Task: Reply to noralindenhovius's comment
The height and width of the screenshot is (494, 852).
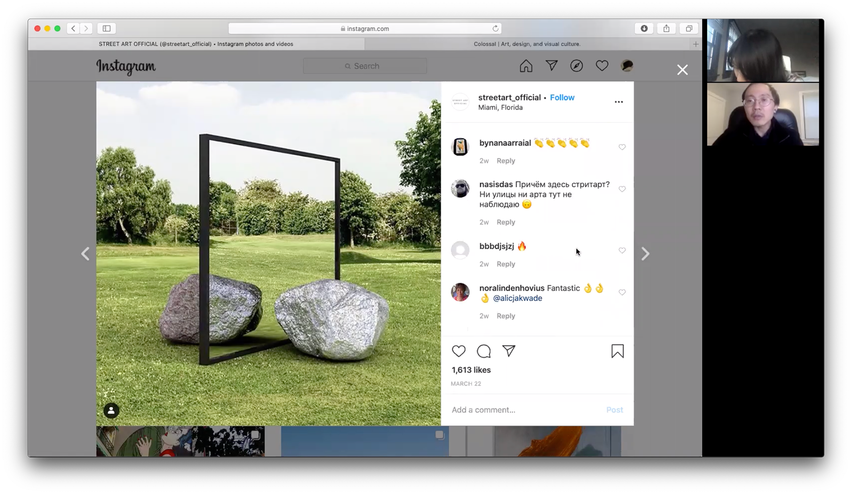Action: [506, 316]
